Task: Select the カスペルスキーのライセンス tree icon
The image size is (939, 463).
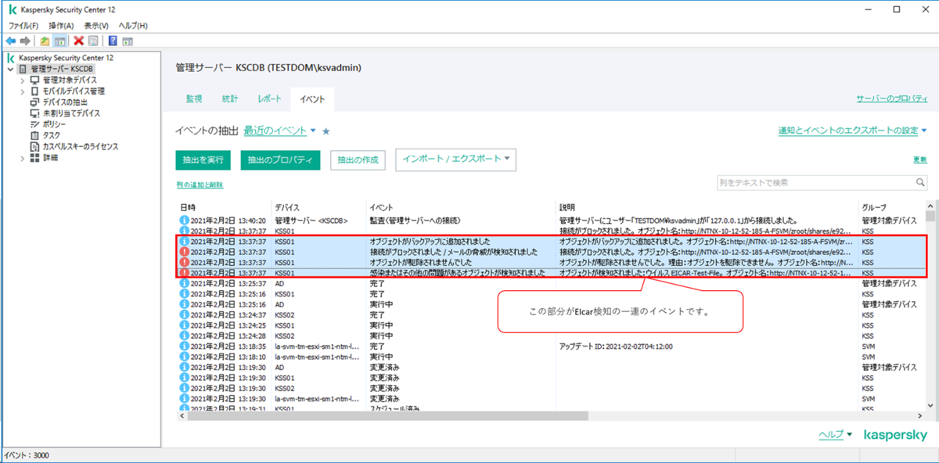Action: pos(34,146)
